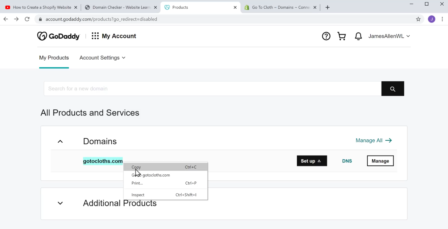The height and width of the screenshot is (229, 448).
Task: Go back in browser history
Action: [6, 19]
